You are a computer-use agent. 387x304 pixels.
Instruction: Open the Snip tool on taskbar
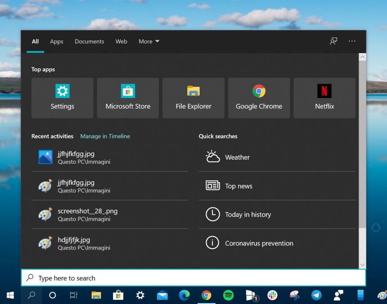pyautogui.click(x=294, y=295)
